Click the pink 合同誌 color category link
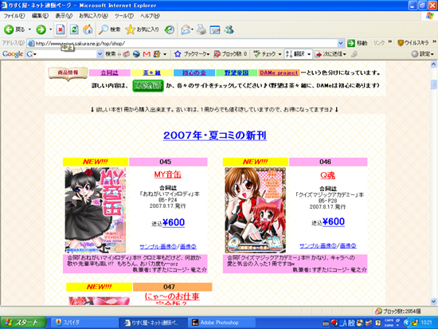The width and height of the screenshot is (438, 329). point(110,73)
